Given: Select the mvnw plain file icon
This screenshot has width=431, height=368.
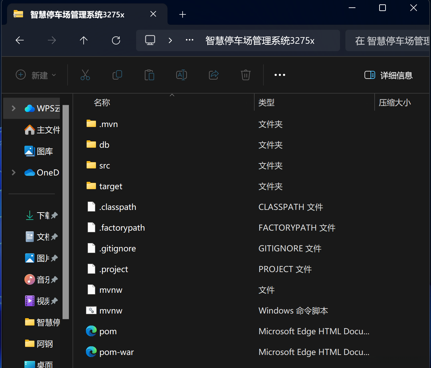Looking at the screenshot, I should (91, 289).
